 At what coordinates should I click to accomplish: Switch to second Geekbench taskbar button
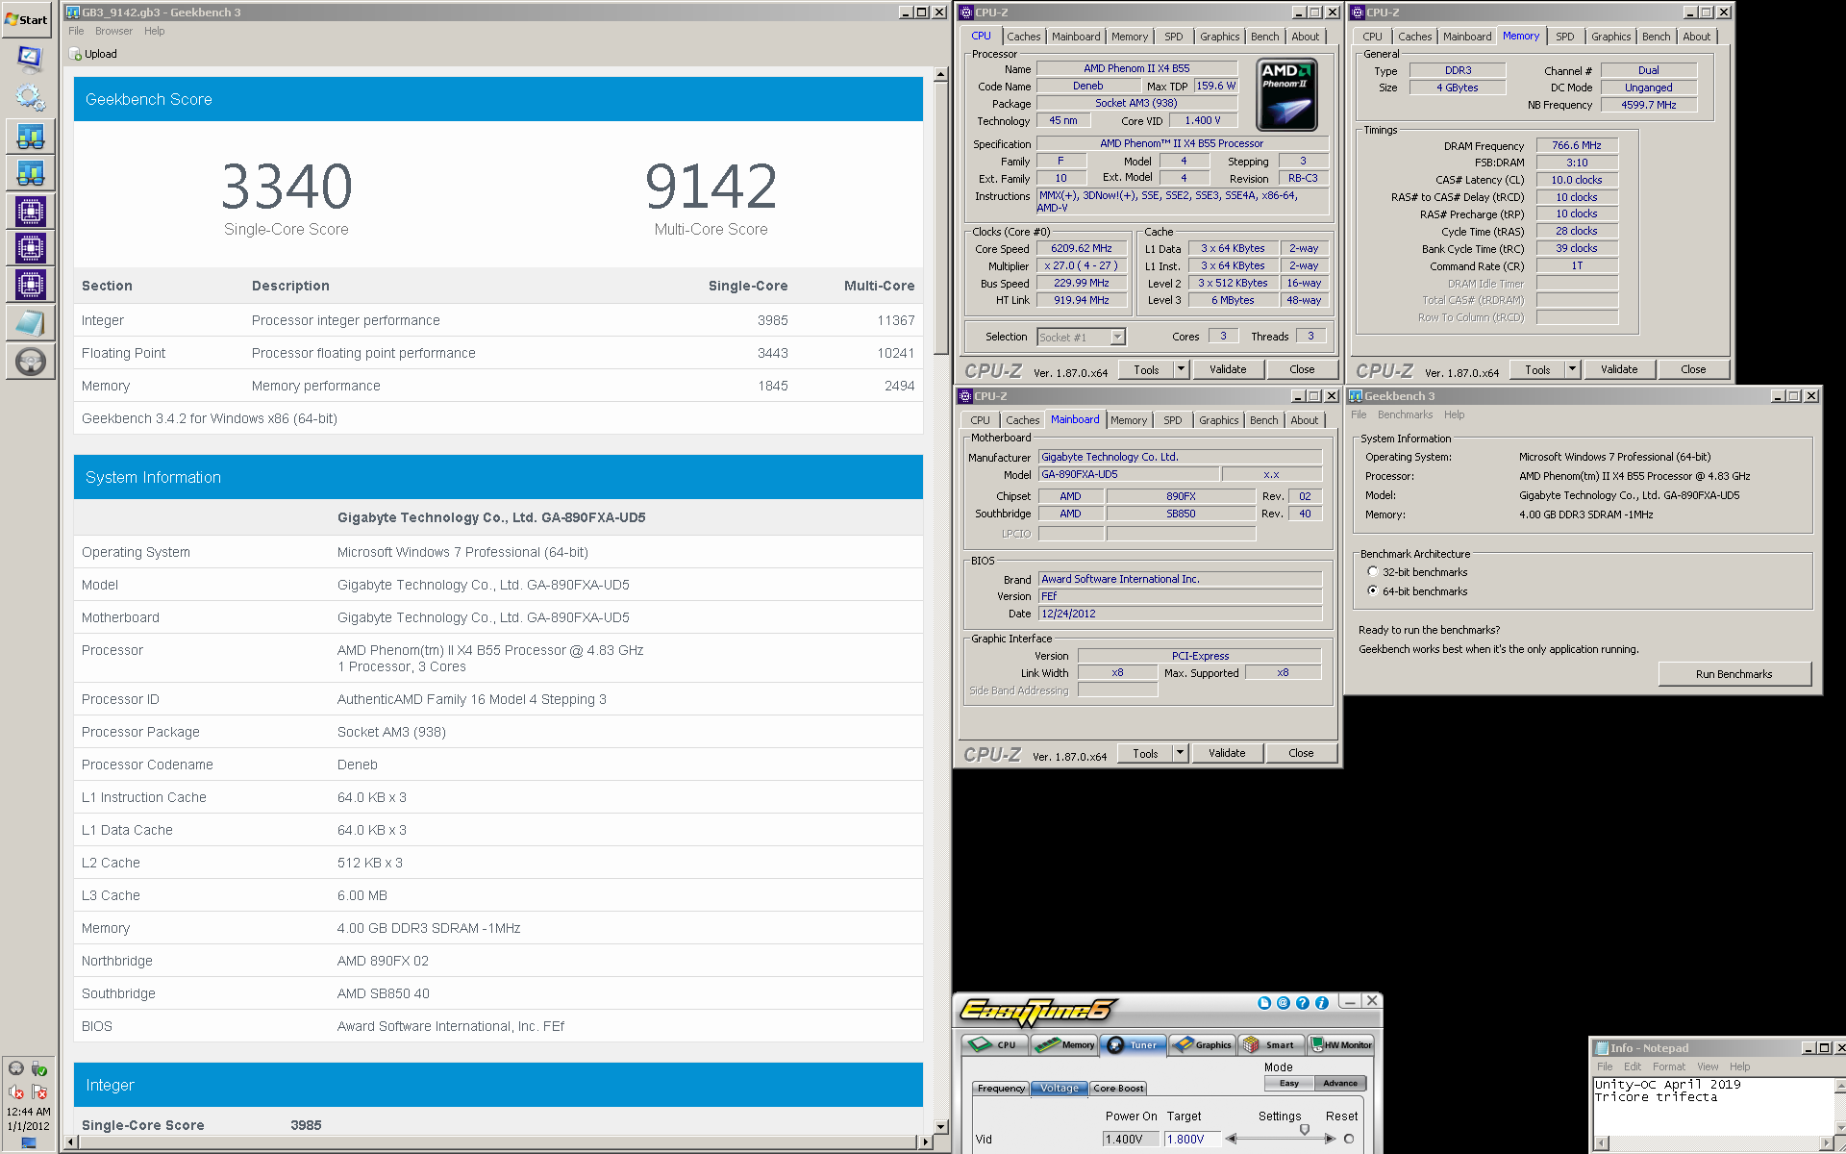tap(30, 174)
